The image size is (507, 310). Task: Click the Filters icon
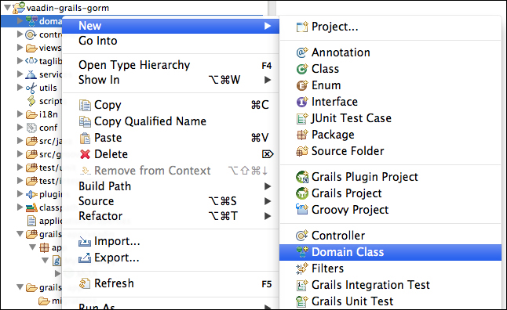pyautogui.click(x=302, y=269)
